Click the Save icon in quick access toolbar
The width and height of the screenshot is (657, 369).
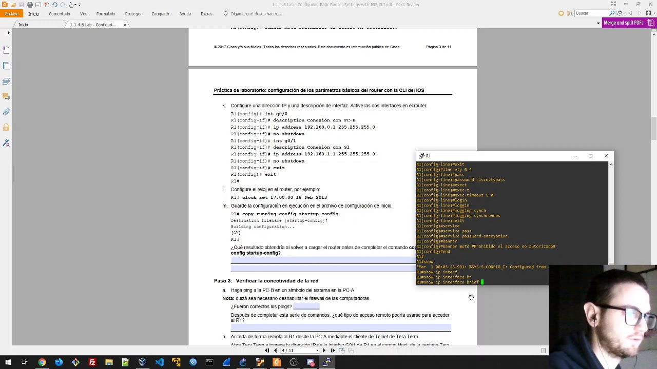coord(22,5)
